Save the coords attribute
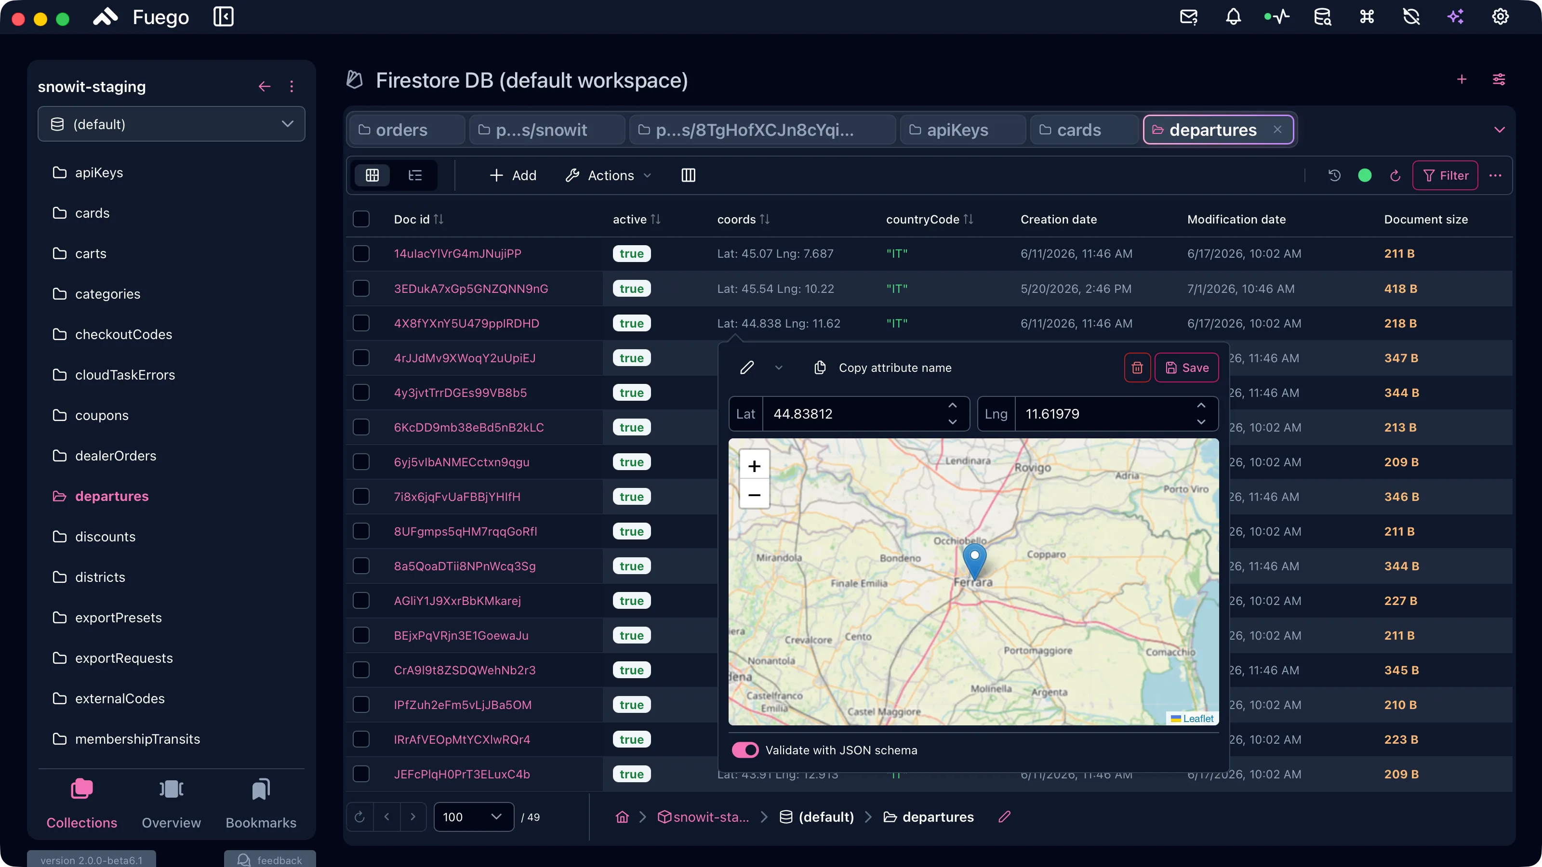1542x867 pixels. 1186,368
